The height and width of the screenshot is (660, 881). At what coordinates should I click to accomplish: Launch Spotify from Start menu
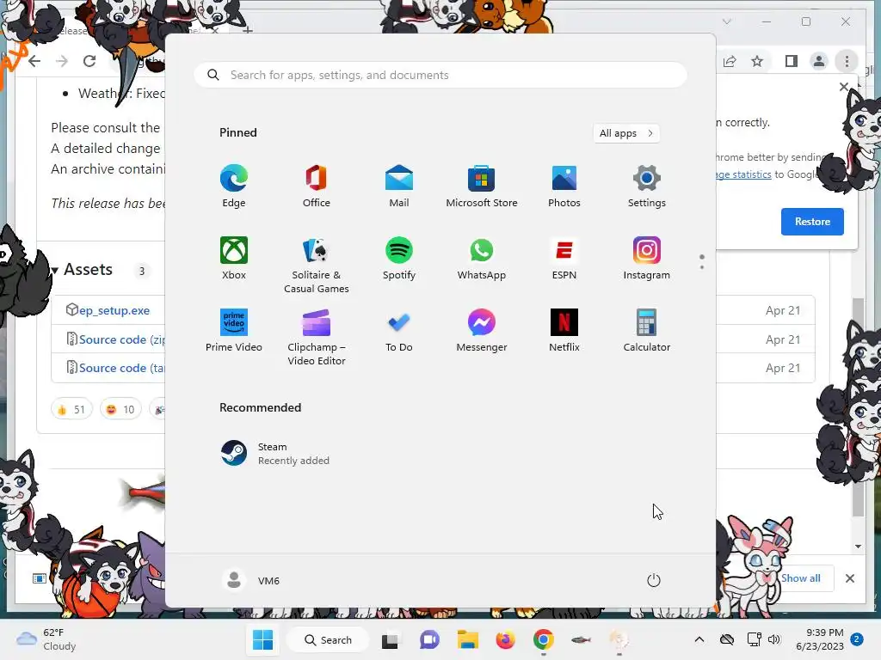pyautogui.click(x=399, y=259)
